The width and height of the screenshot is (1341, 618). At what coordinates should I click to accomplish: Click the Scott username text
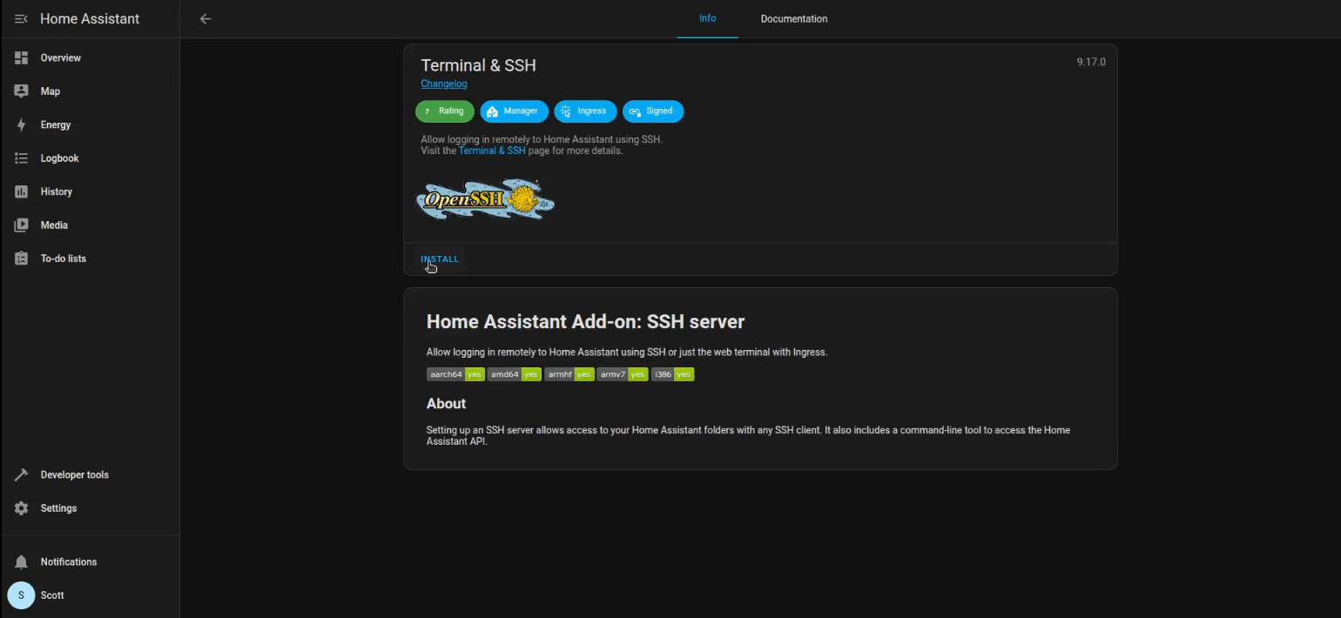coord(52,595)
